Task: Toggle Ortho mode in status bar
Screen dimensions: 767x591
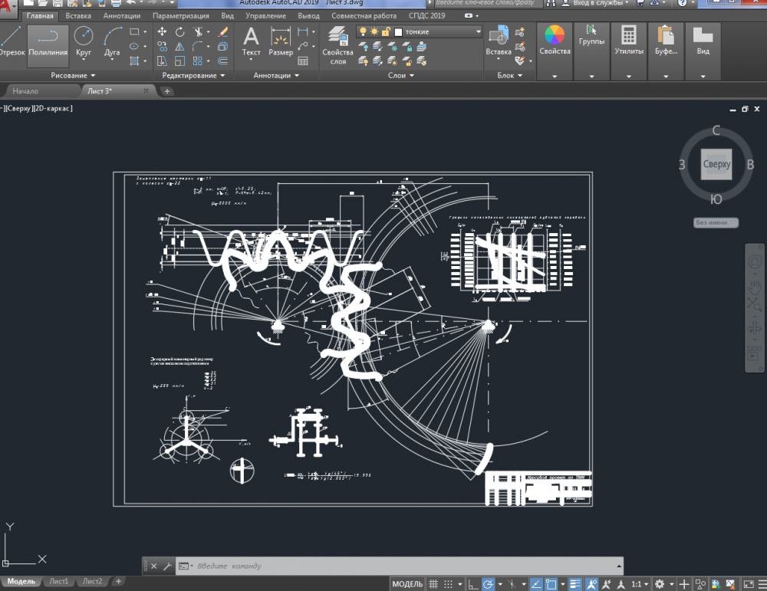Action: coord(471,584)
